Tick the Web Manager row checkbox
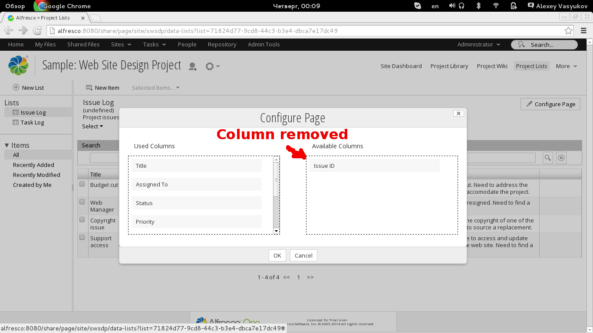Image resolution: width=593 pixels, height=333 pixels. coord(82,202)
